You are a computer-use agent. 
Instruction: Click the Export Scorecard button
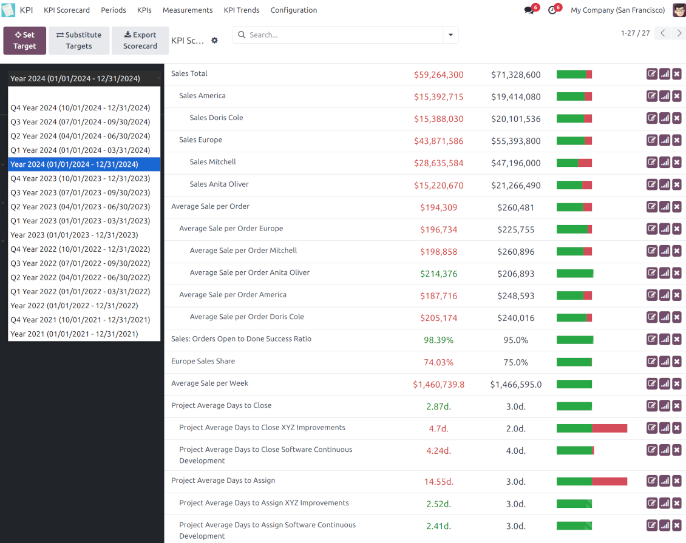[140, 41]
